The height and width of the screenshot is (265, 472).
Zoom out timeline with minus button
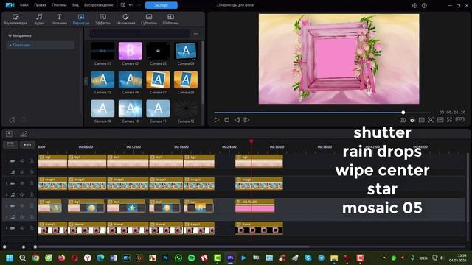pos(4,247)
